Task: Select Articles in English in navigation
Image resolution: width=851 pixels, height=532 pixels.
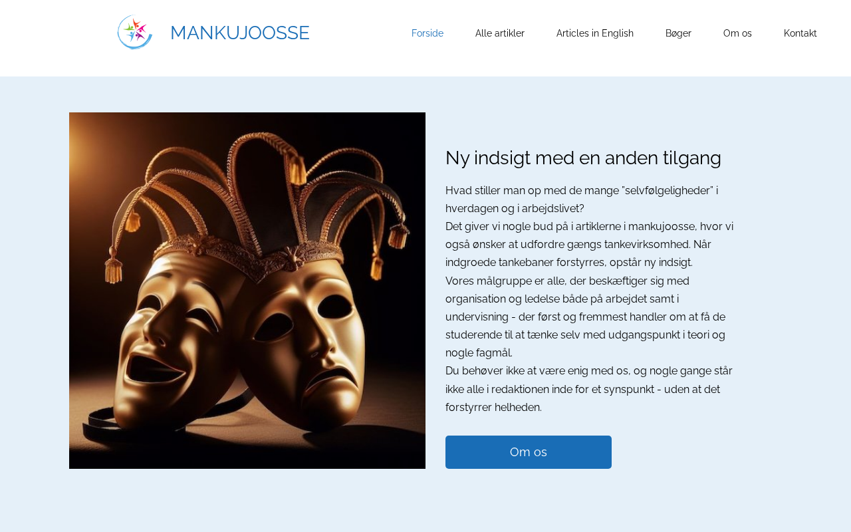Action: [x=595, y=33]
